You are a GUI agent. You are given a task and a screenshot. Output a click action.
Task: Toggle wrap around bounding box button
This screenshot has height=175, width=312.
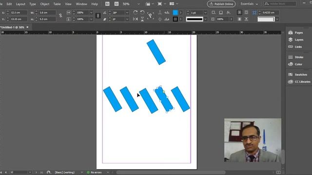tap(246, 12)
